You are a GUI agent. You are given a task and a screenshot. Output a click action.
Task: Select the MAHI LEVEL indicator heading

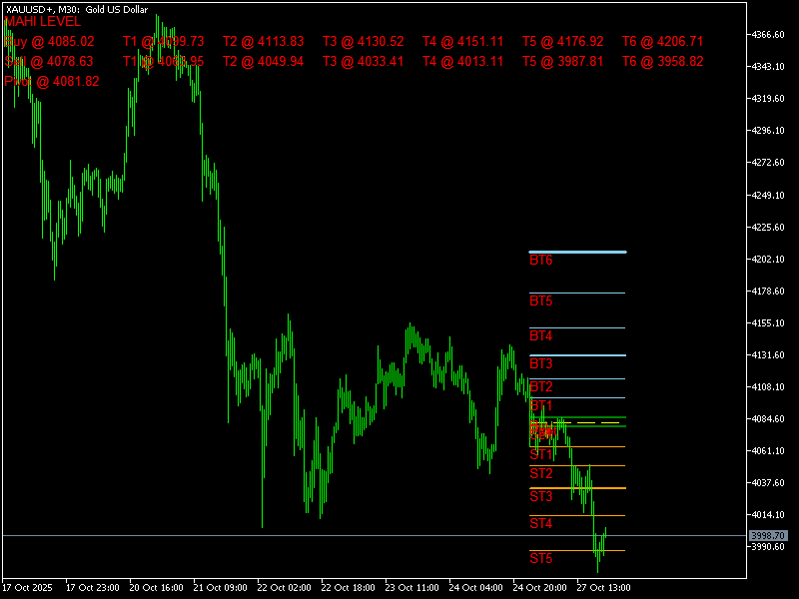(44, 22)
